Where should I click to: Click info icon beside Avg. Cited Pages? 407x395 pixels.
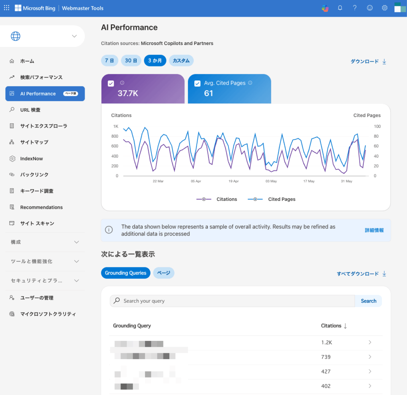pyautogui.click(x=250, y=83)
